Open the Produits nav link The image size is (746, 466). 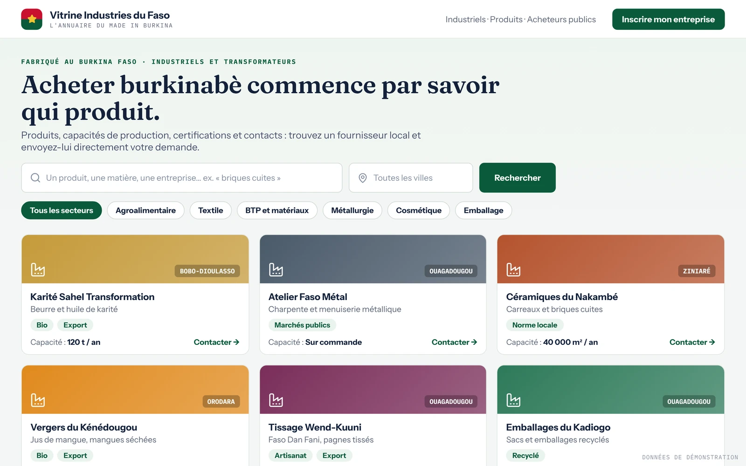pos(506,19)
